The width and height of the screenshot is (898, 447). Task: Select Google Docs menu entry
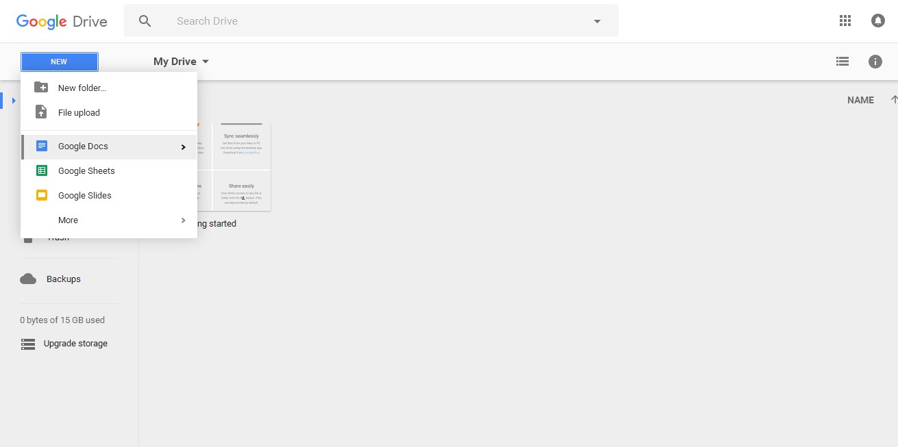click(x=109, y=146)
